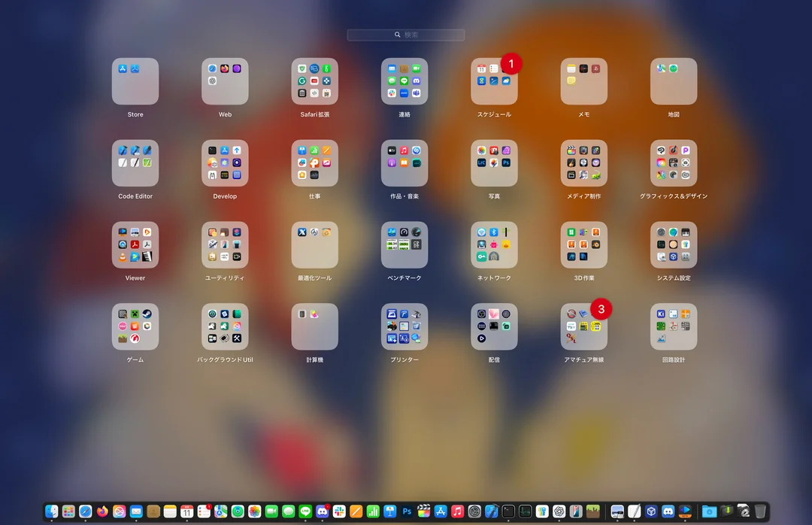This screenshot has height=525, width=812.
Task: Open Activity Monitor from the Dock
Action: coord(526,511)
